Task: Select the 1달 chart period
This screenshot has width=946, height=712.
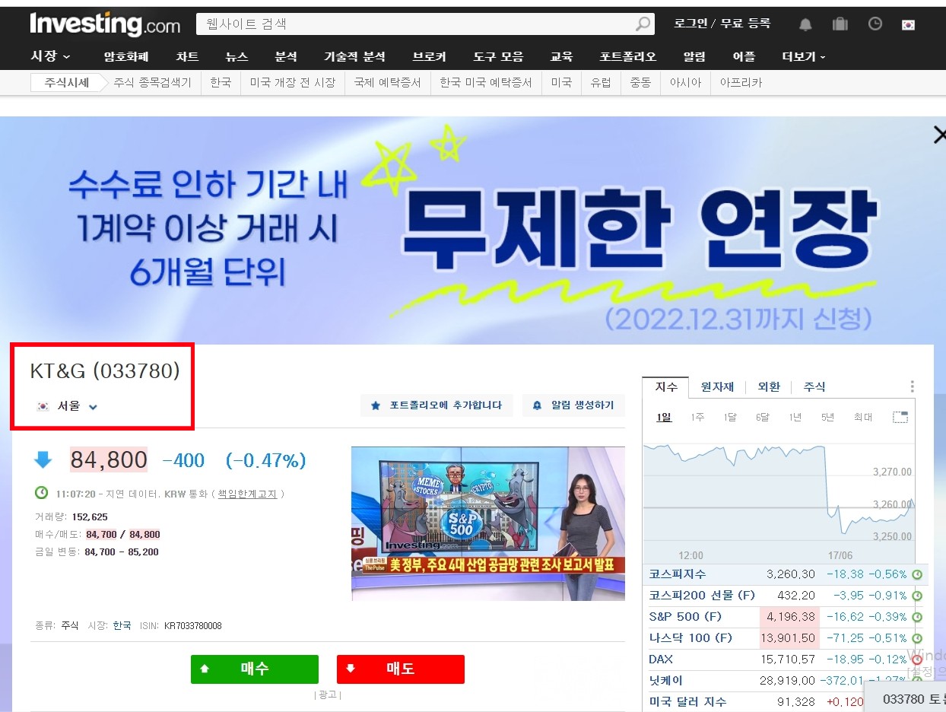Action: (730, 417)
